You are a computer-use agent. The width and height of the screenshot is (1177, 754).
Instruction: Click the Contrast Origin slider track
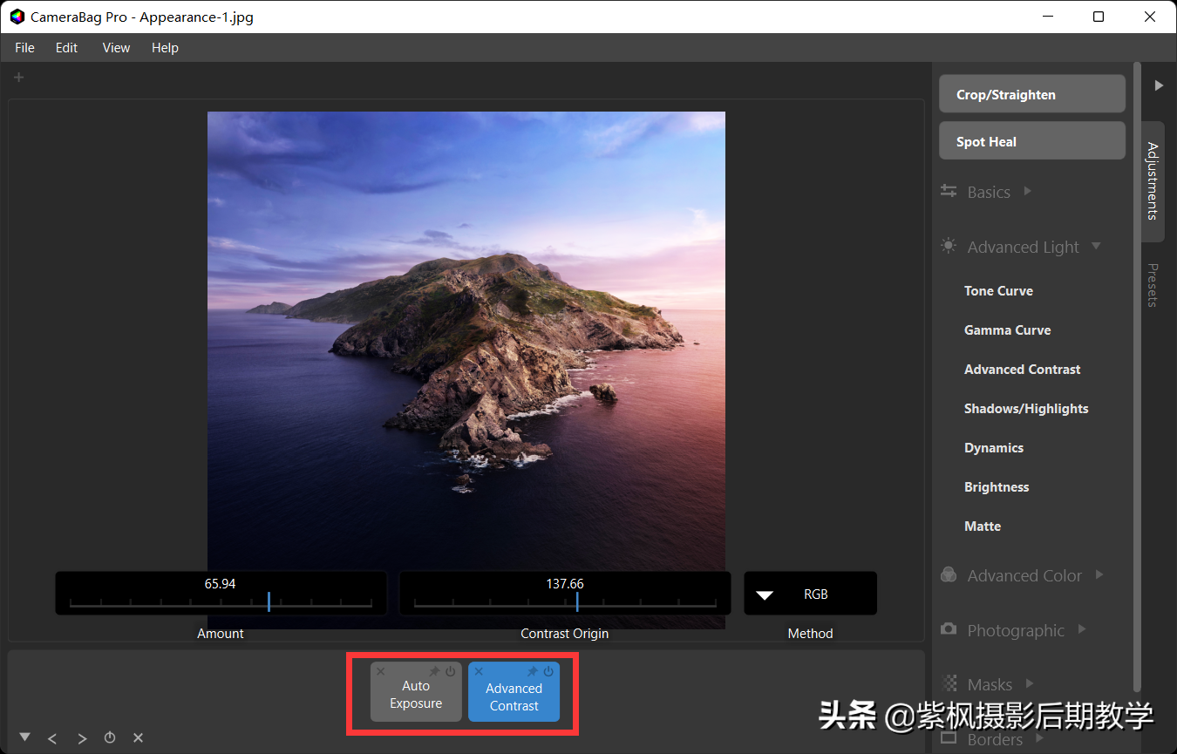(565, 602)
